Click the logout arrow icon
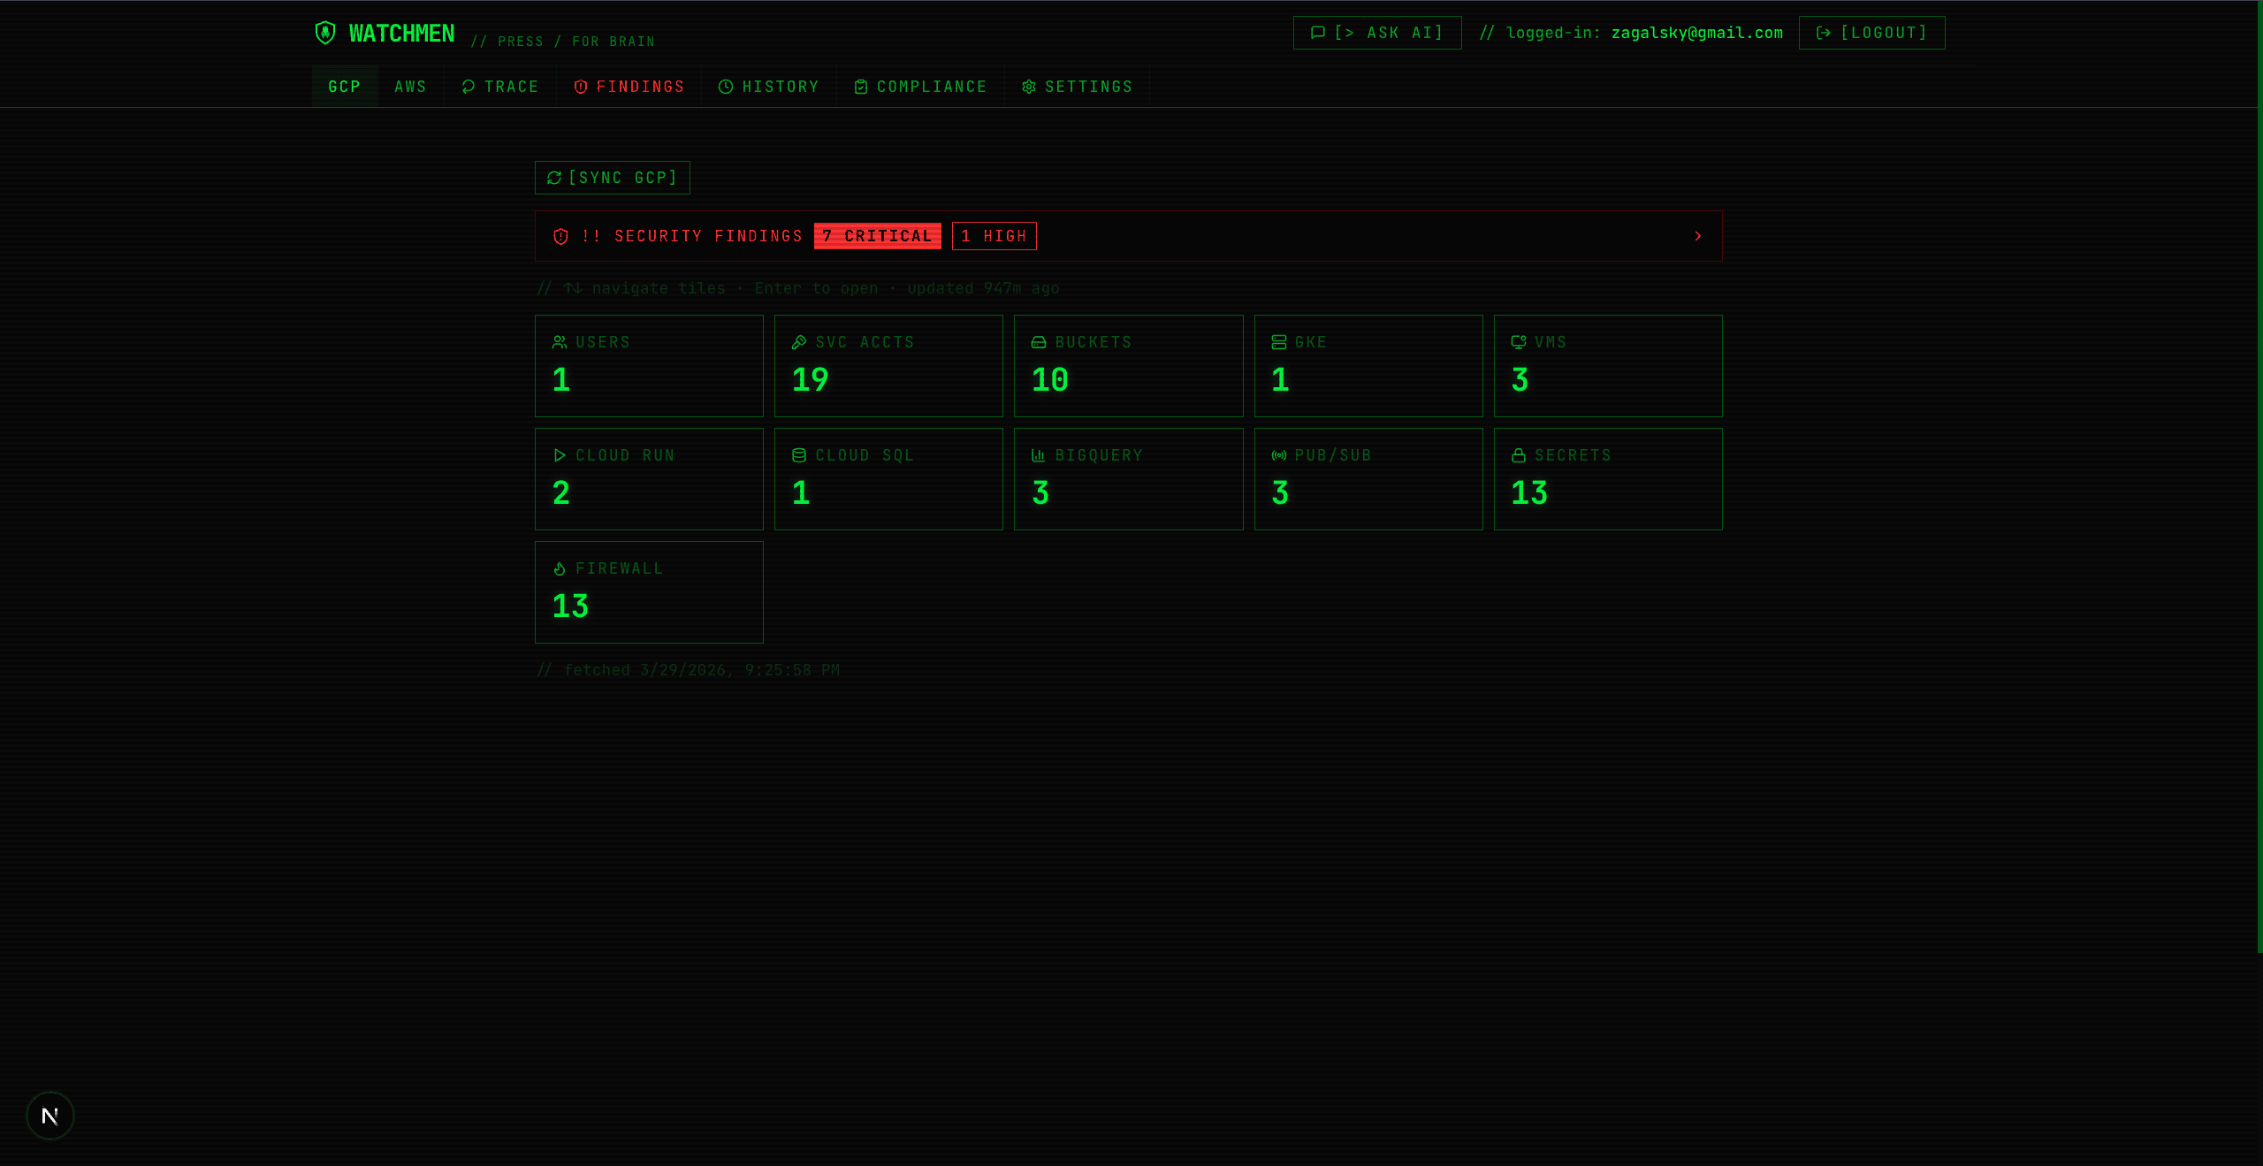The width and height of the screenshot is (2263, 1166). pos(1823,33)
